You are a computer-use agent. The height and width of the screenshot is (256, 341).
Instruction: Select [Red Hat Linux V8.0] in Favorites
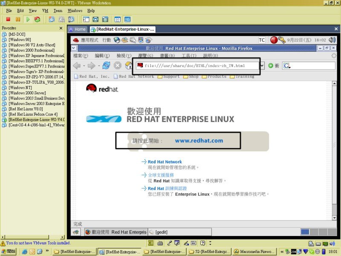[x=26, y=109]
